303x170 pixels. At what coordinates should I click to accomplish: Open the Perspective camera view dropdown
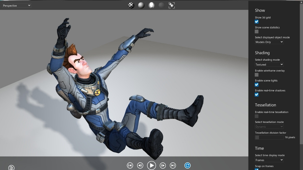pos(17,6)
